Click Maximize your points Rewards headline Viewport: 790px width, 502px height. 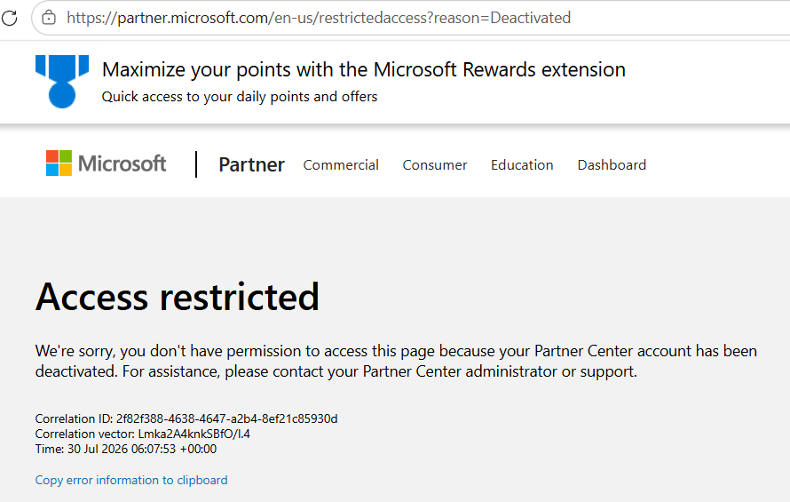(x=364, y=69)
